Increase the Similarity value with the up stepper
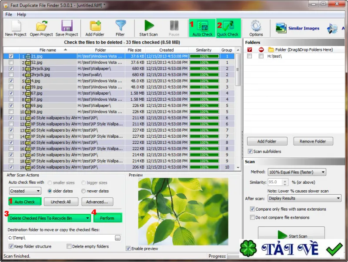The width and height of the screenshot is (348, 262). (x=285, y=180)
